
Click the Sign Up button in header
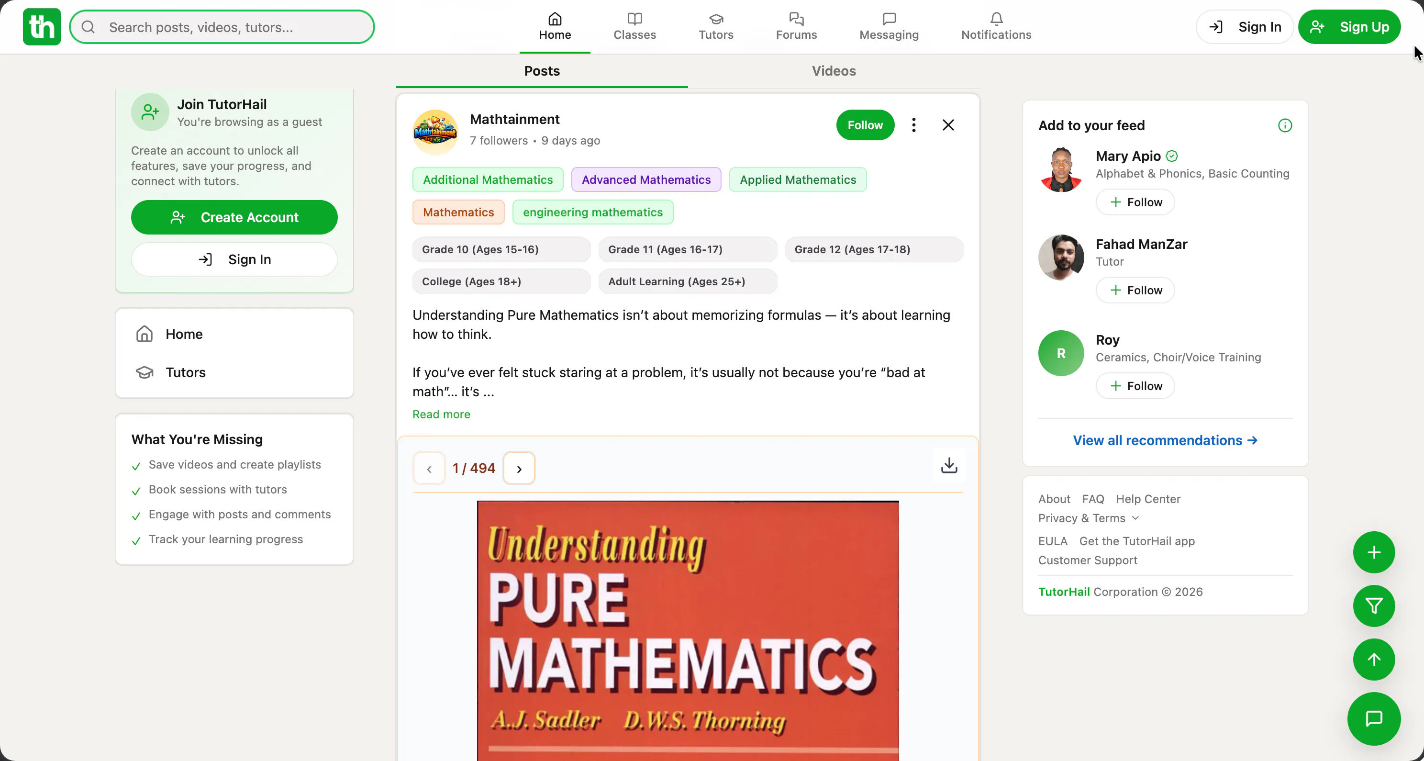click(1349, 26)
